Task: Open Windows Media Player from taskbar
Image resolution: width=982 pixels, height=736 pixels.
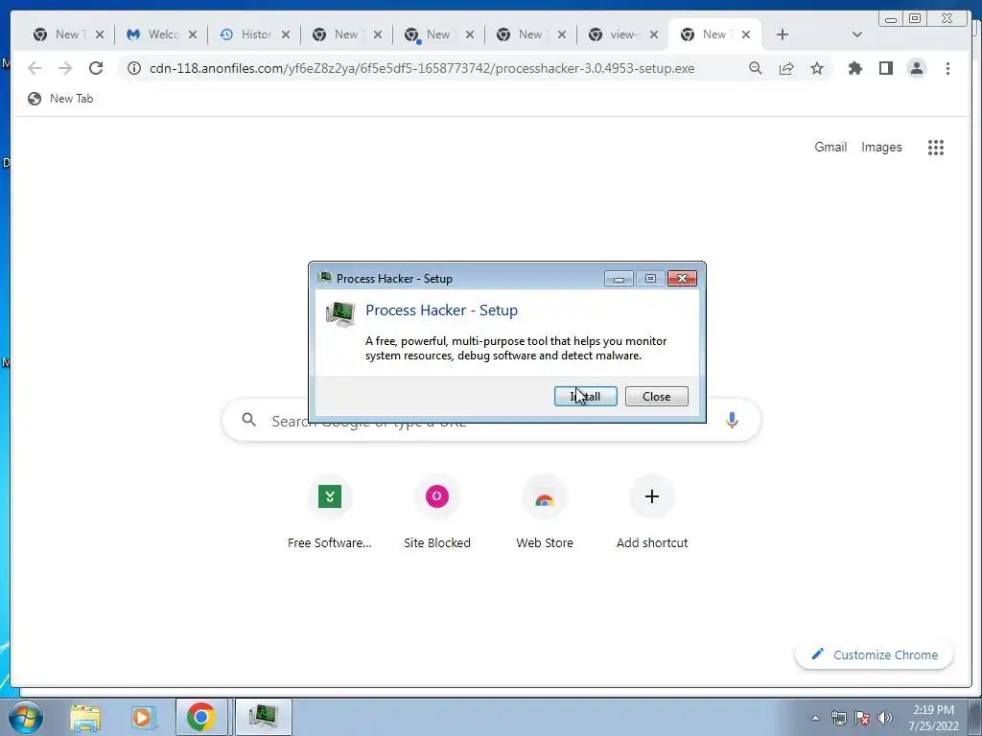Action: [x=143, y=717]
